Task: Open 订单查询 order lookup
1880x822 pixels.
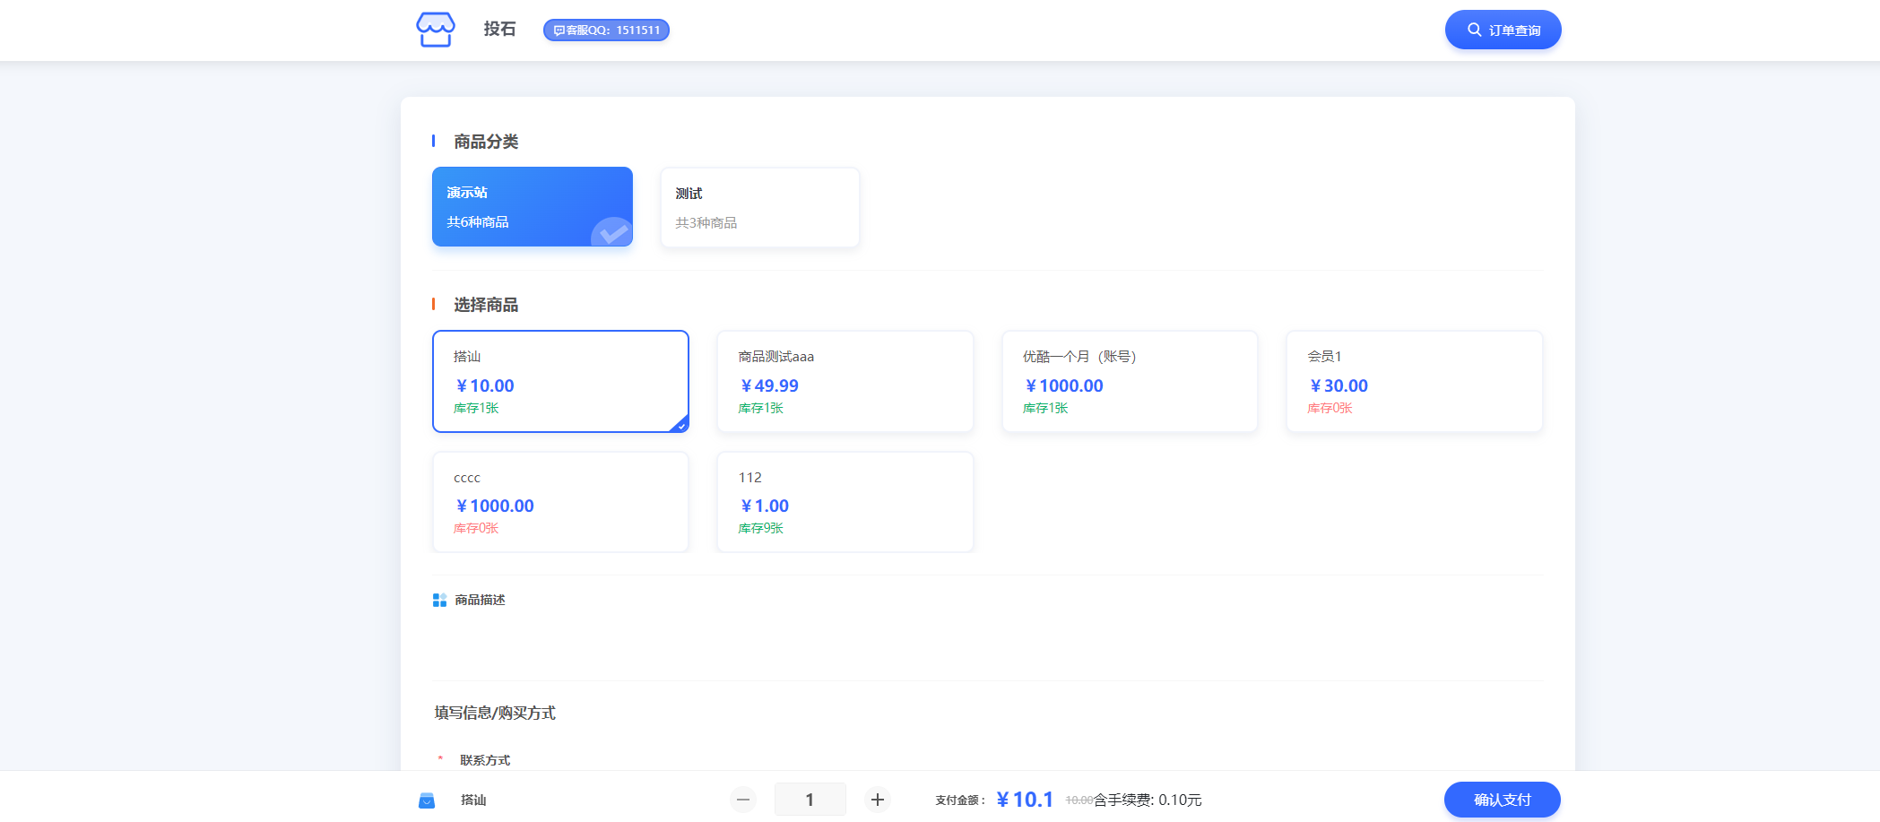Action: pos(1503,30)
